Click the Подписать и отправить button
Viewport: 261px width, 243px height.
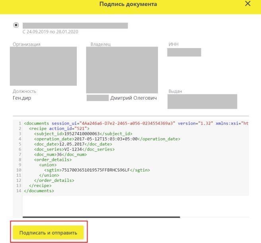(48, 233)
